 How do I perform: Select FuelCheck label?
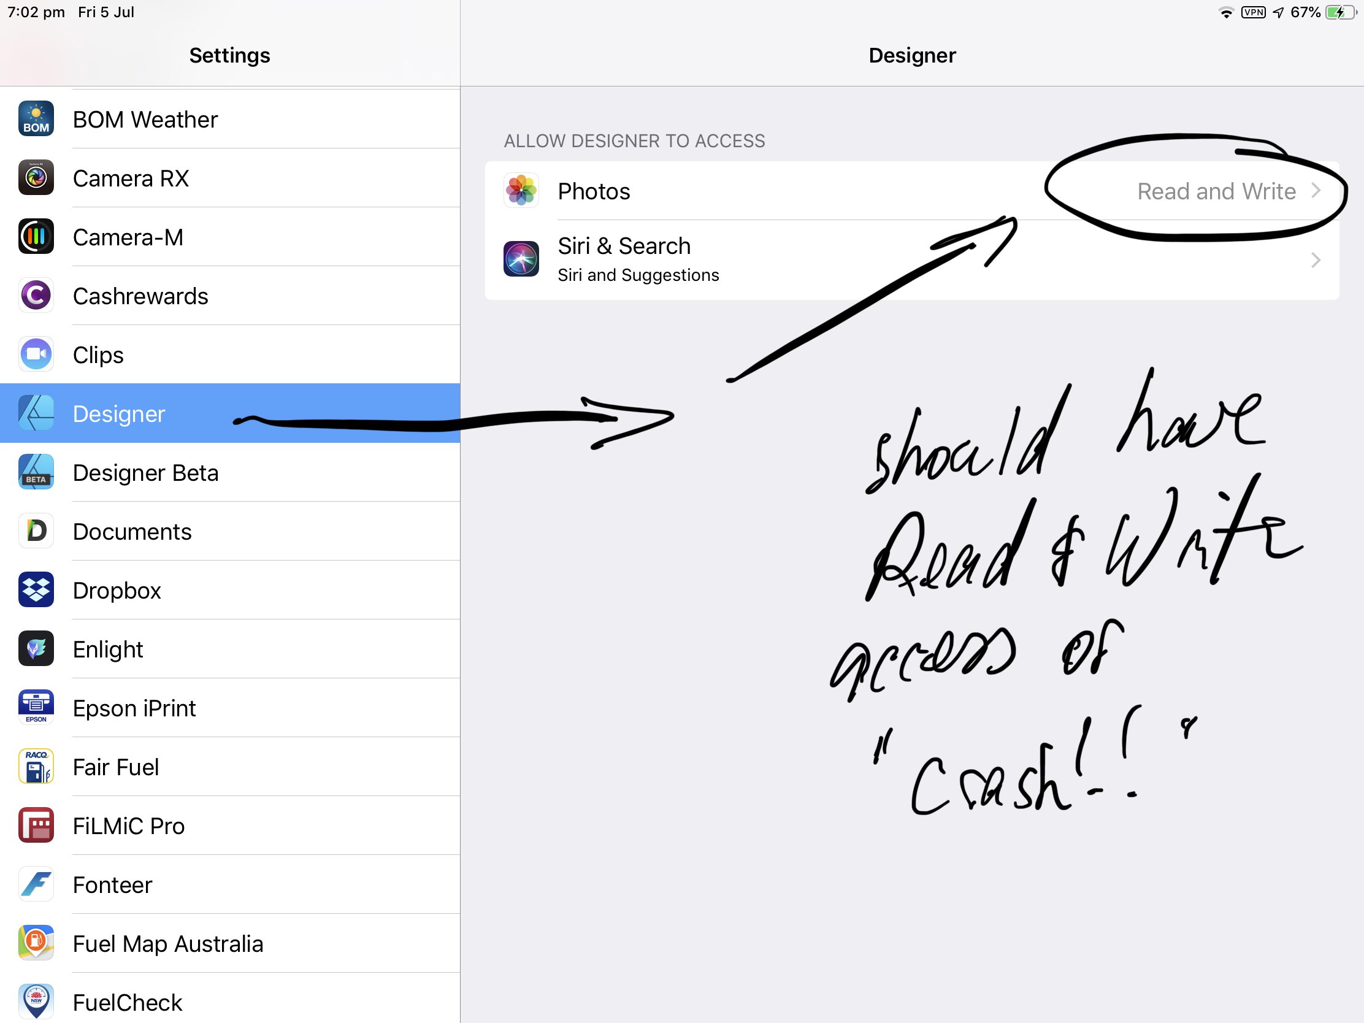(127, 1003)
